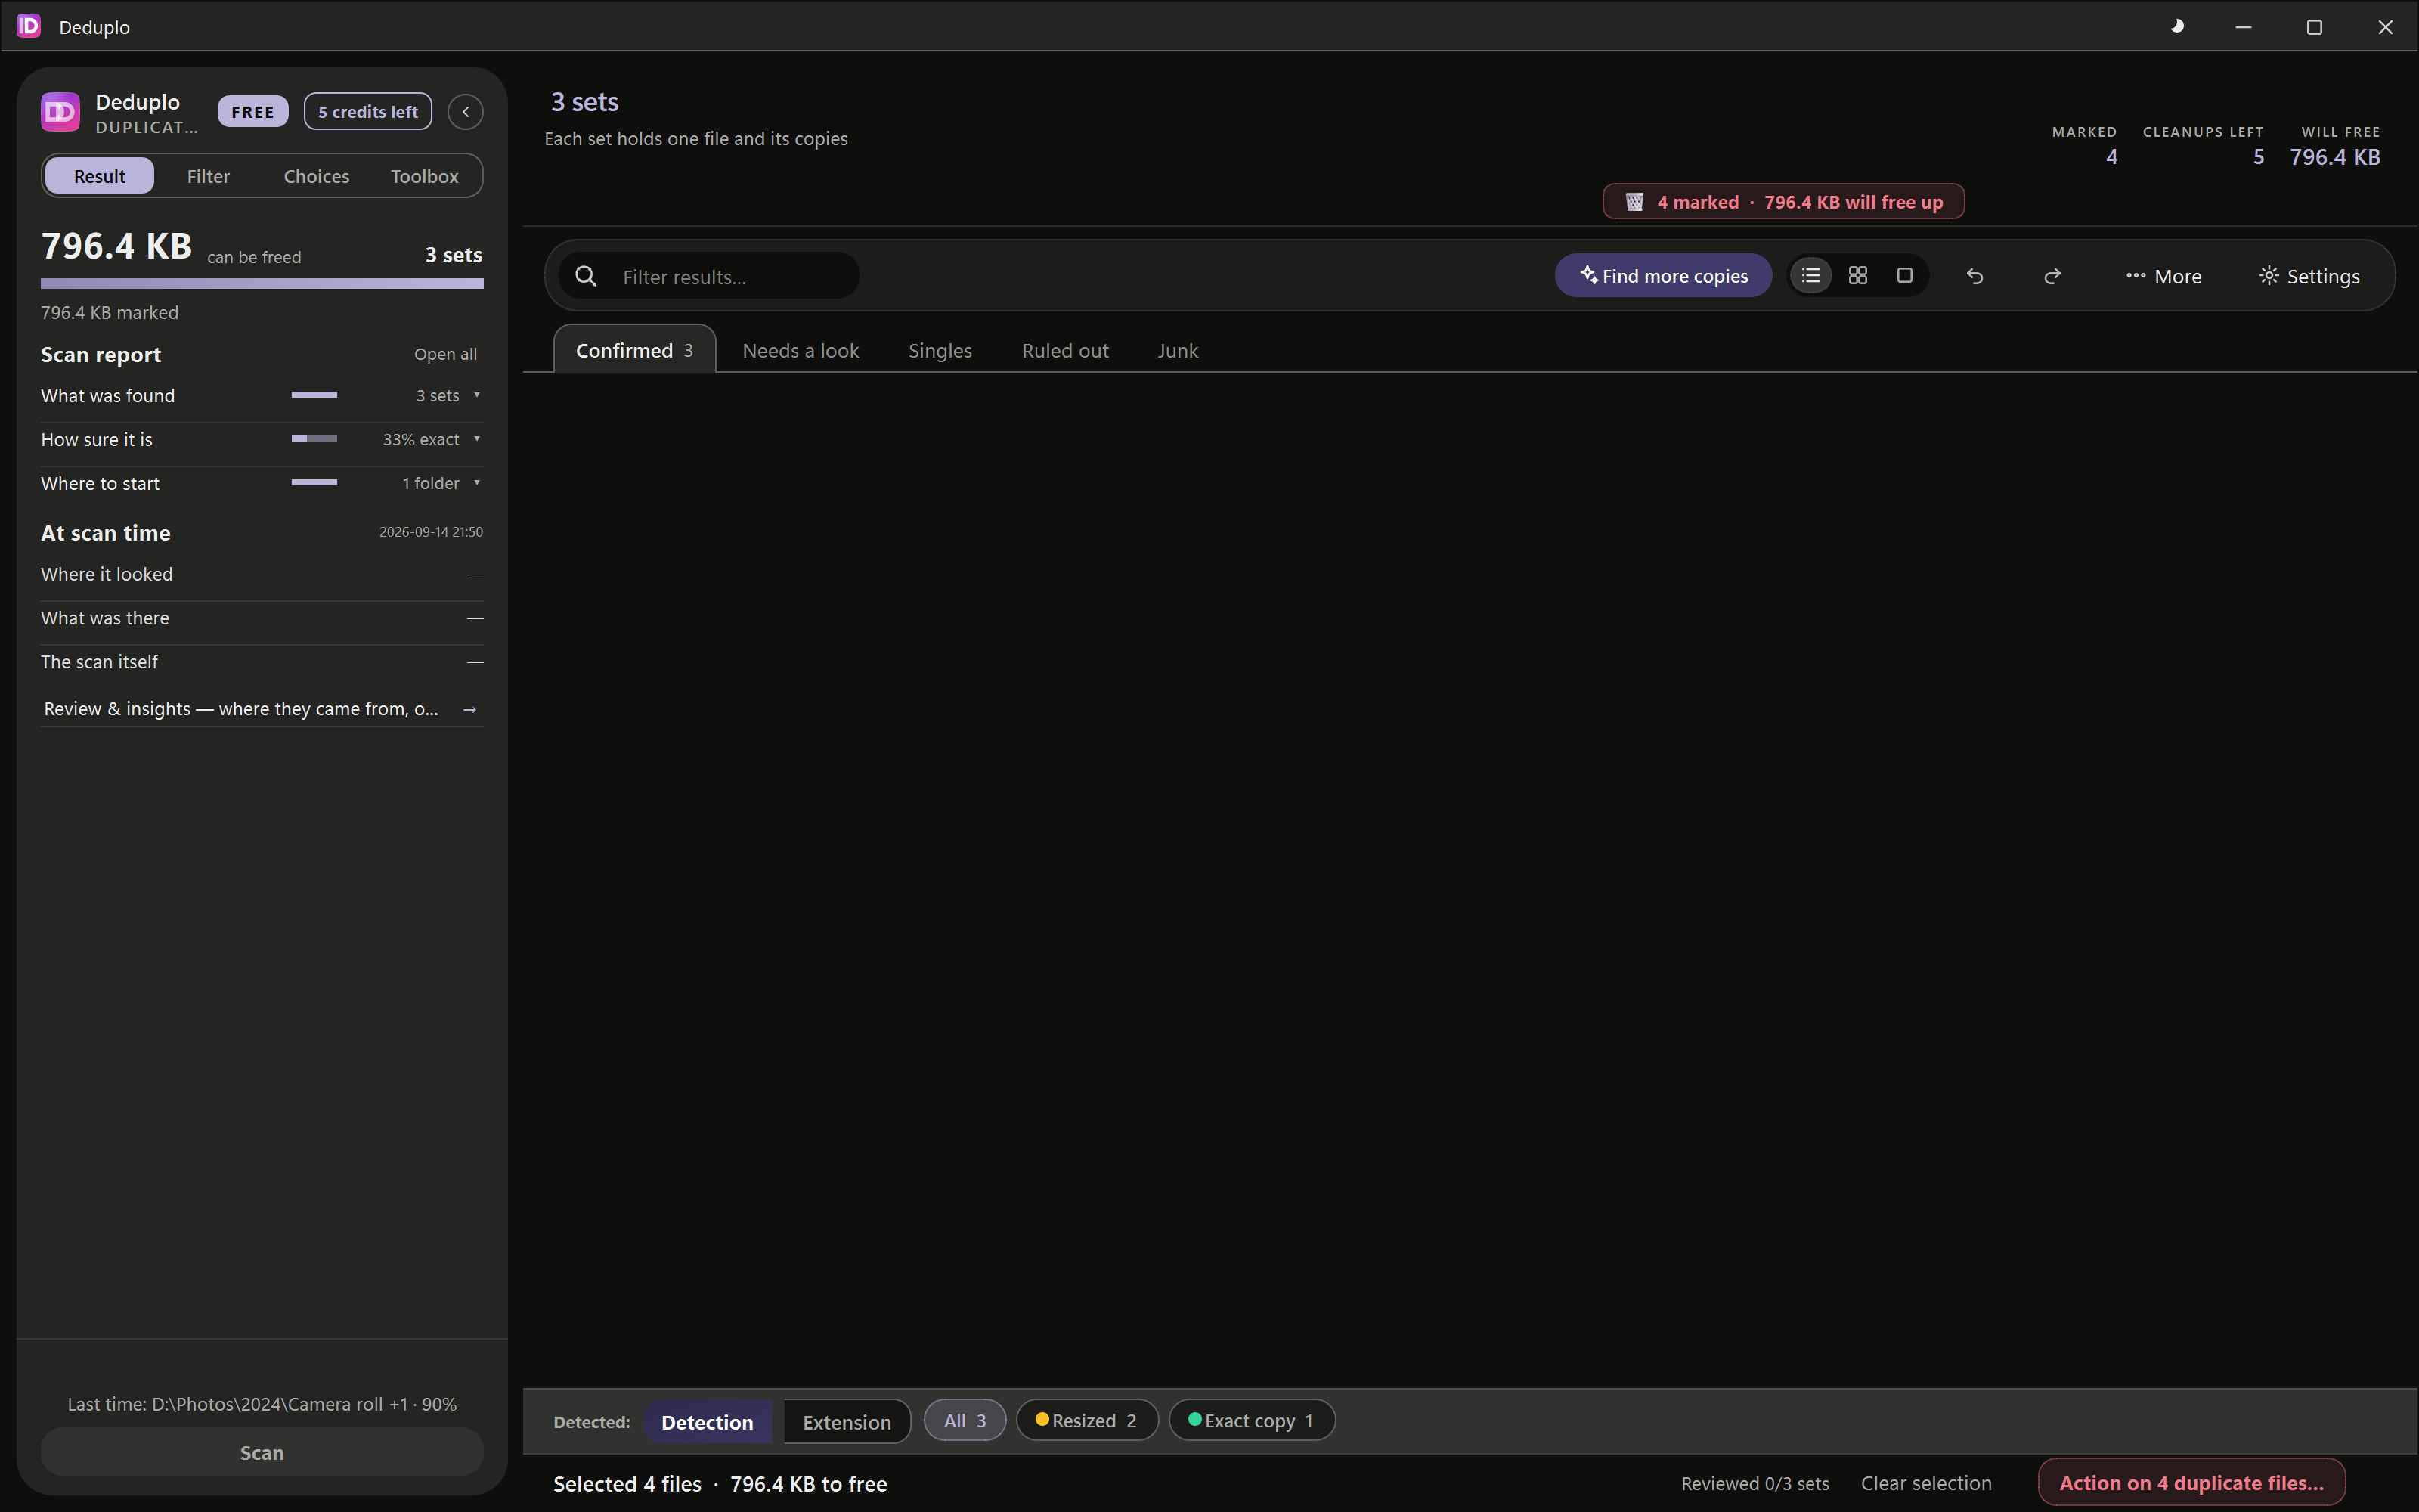Switch to list view layout
Viewport: 2419px width, 1512px height.
click(x=1811, y=276)
